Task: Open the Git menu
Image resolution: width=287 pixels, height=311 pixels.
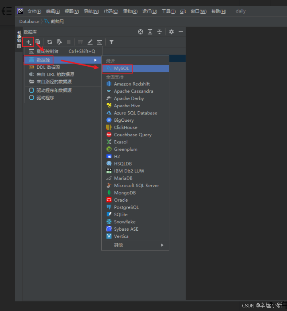Action: (x=183, y=11)
